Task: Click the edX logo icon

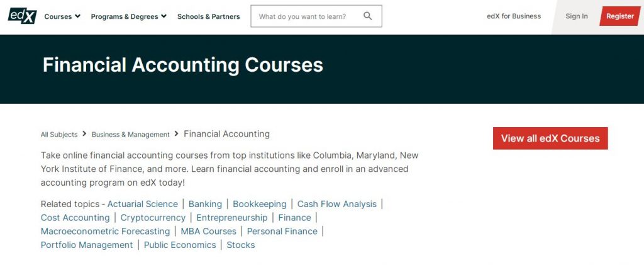Action: (x=22, y=15)
